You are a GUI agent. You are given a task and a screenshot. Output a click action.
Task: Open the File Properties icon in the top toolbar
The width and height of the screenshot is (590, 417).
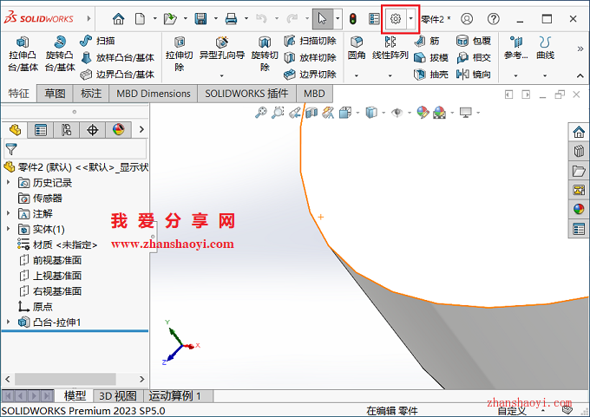pyautogui.click(x=374, y=18)
